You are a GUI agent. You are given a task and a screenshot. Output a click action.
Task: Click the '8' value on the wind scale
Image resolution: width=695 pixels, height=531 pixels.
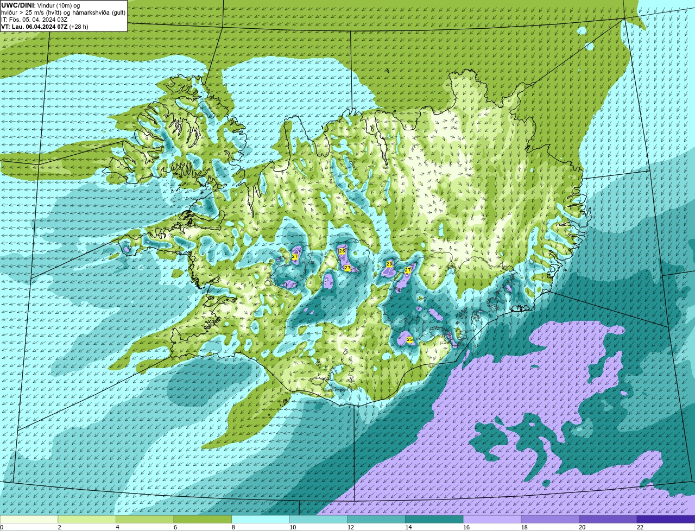pyautogui.click(x=233, y=527)
